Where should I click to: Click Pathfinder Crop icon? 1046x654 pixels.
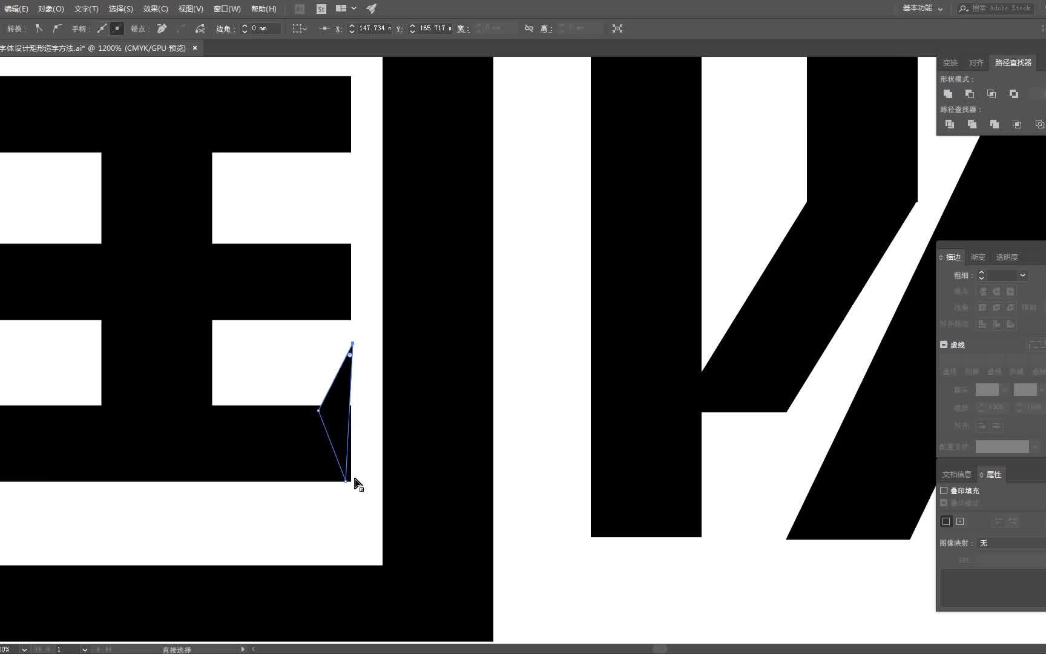pyautogui.click(x=1017, y=124)
